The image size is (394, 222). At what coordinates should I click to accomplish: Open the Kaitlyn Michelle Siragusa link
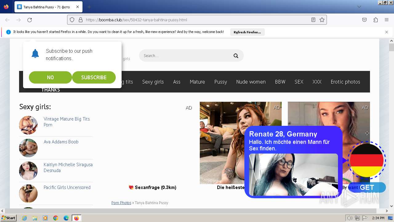click(x=68, y=167)
